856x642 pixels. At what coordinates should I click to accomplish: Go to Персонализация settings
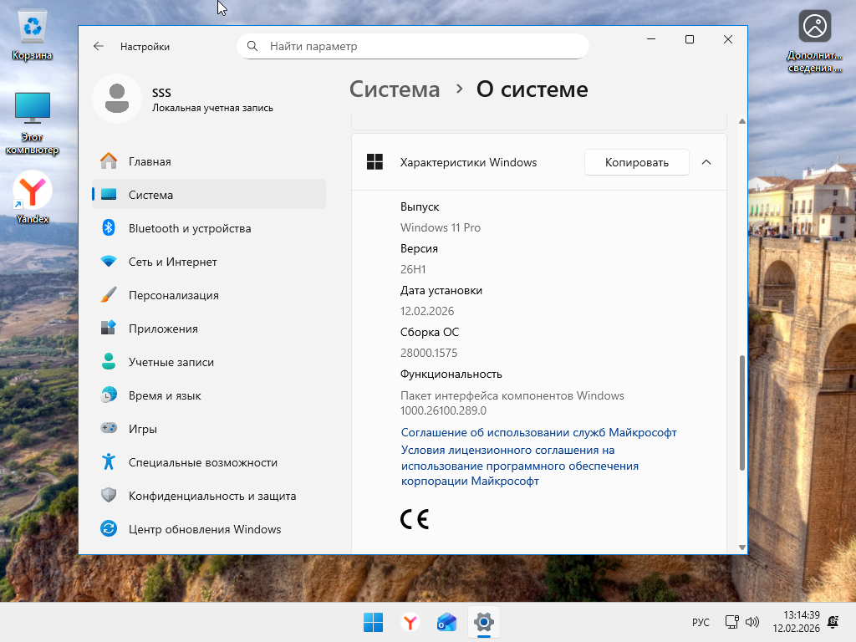[x=173, y=295]
